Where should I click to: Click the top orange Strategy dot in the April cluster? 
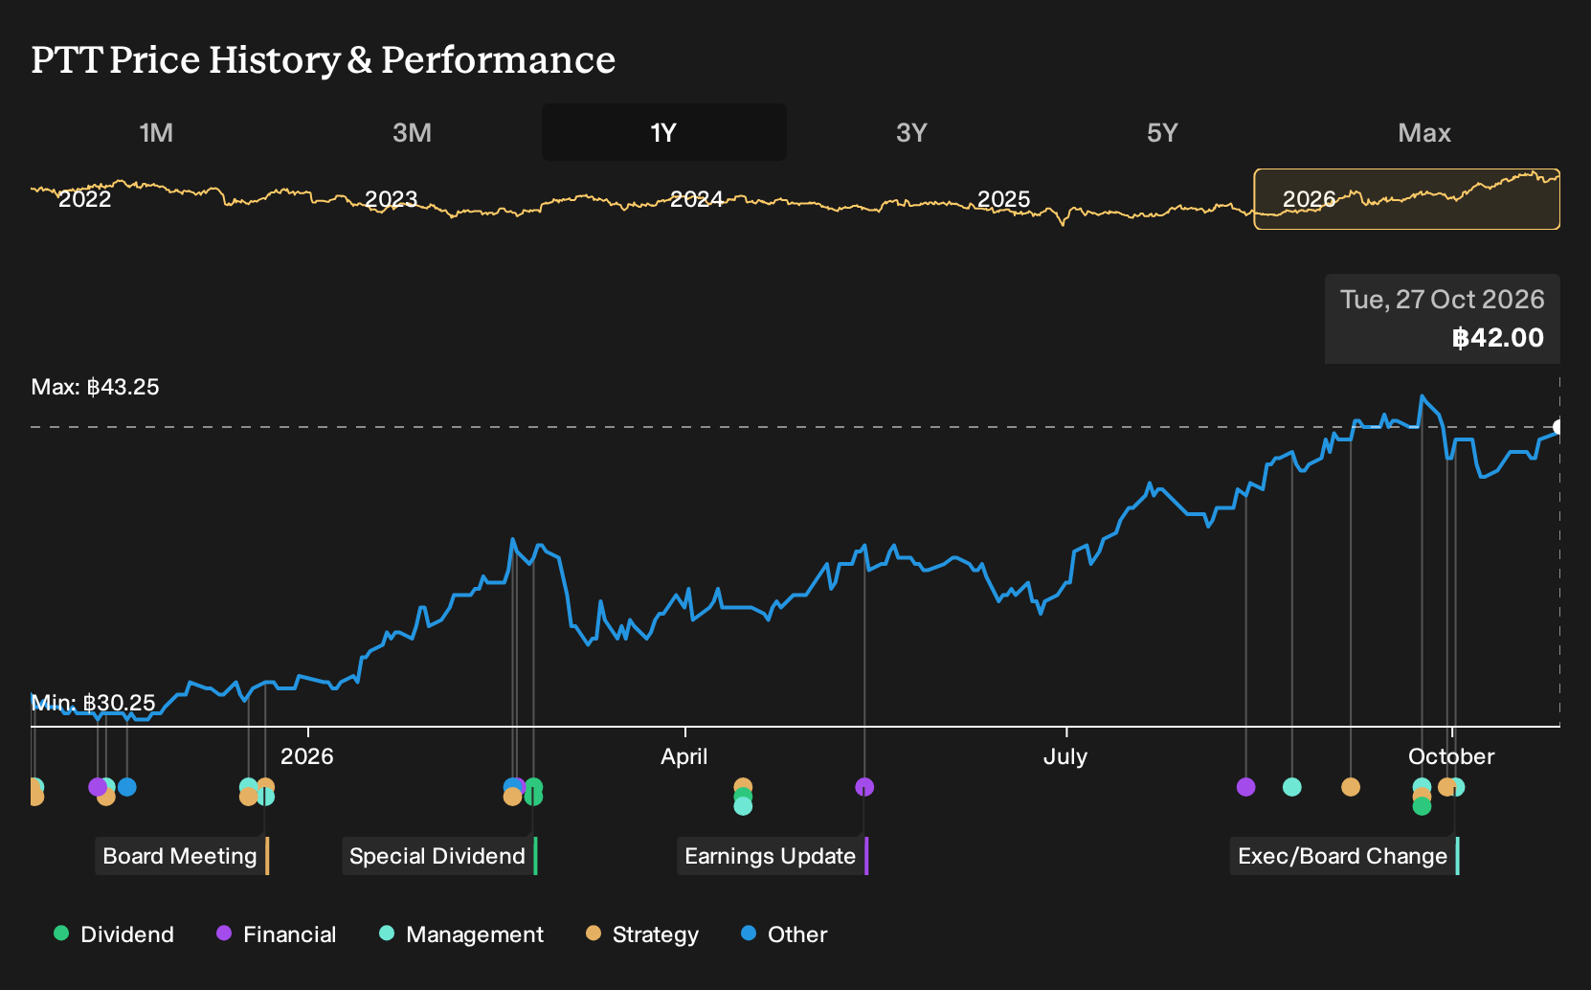click(743, 787)
